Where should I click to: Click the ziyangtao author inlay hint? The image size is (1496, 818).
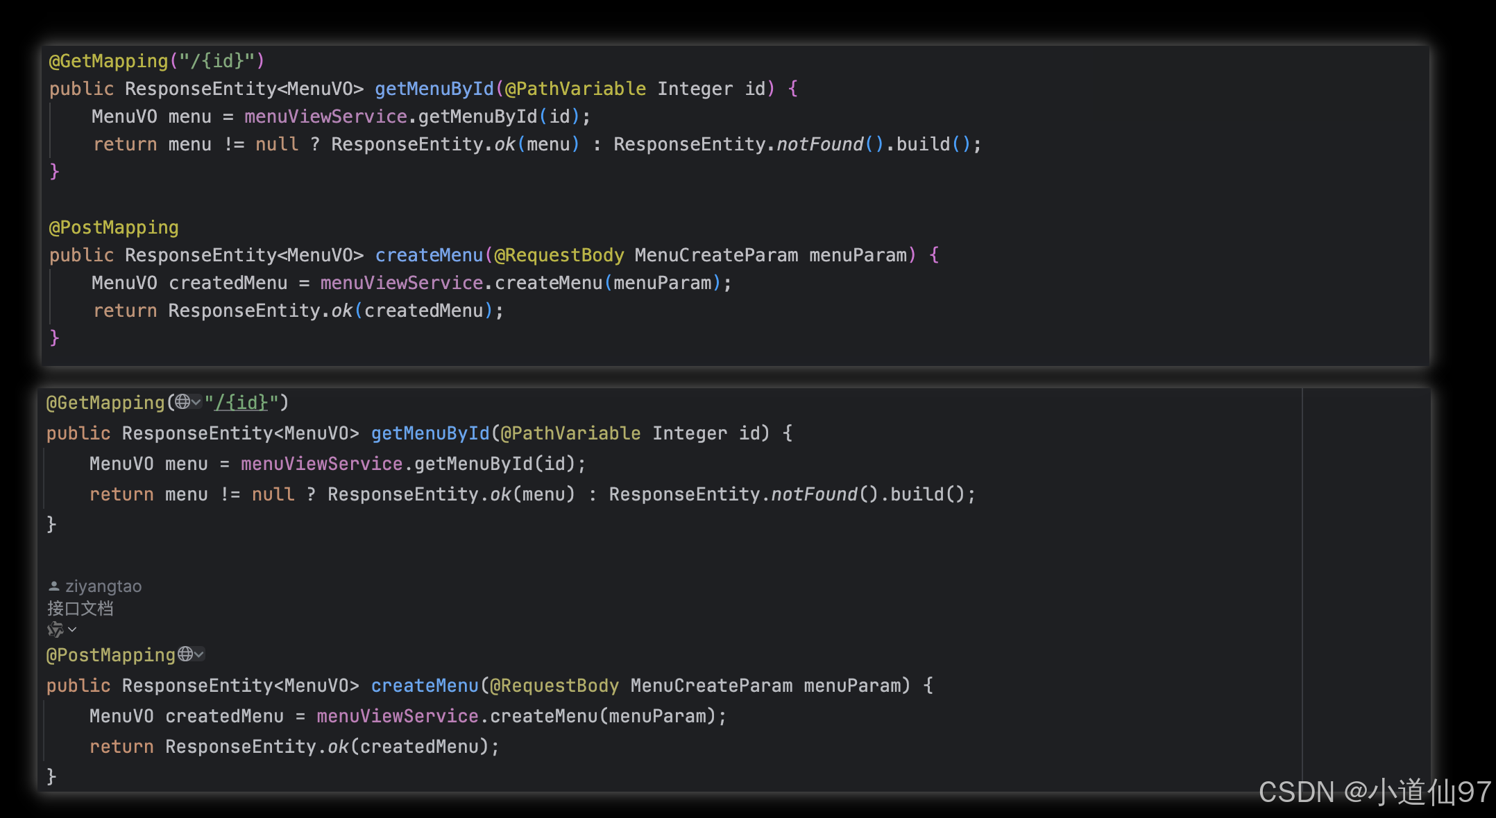pyautogui.click(x=103, y=586)
